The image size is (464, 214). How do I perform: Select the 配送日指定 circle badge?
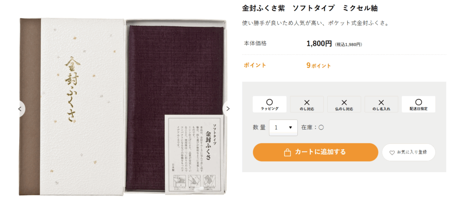click(418, 104)
